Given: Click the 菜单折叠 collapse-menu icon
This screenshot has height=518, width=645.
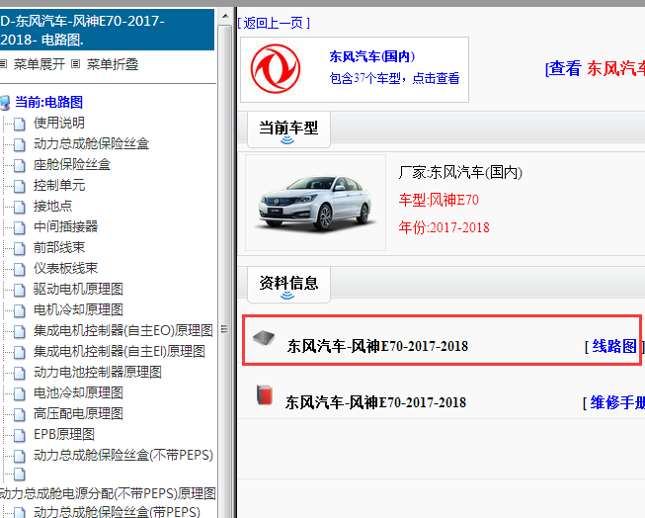Looking at the screenshot, I should tap(75, 64).
